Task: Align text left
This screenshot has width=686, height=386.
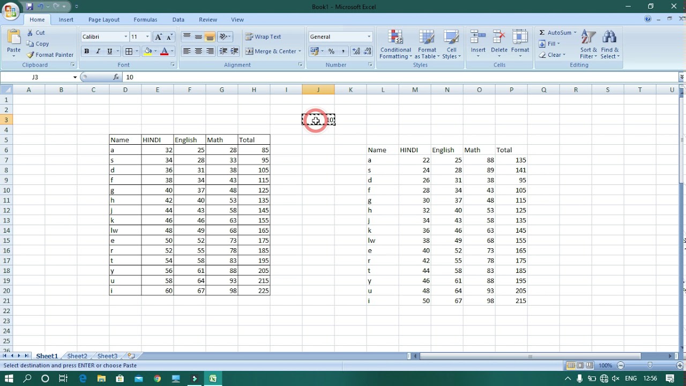Action: coord(187,51)
